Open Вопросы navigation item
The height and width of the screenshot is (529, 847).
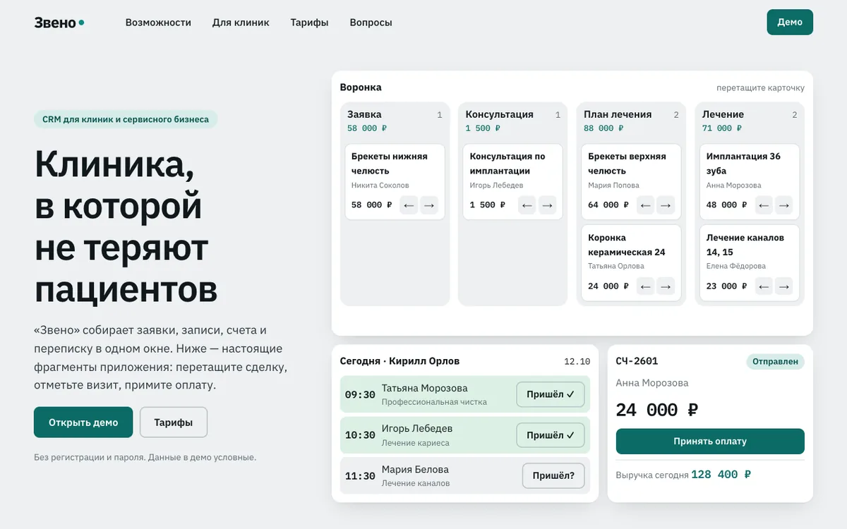pyautogui.click(x=371, y=23)
